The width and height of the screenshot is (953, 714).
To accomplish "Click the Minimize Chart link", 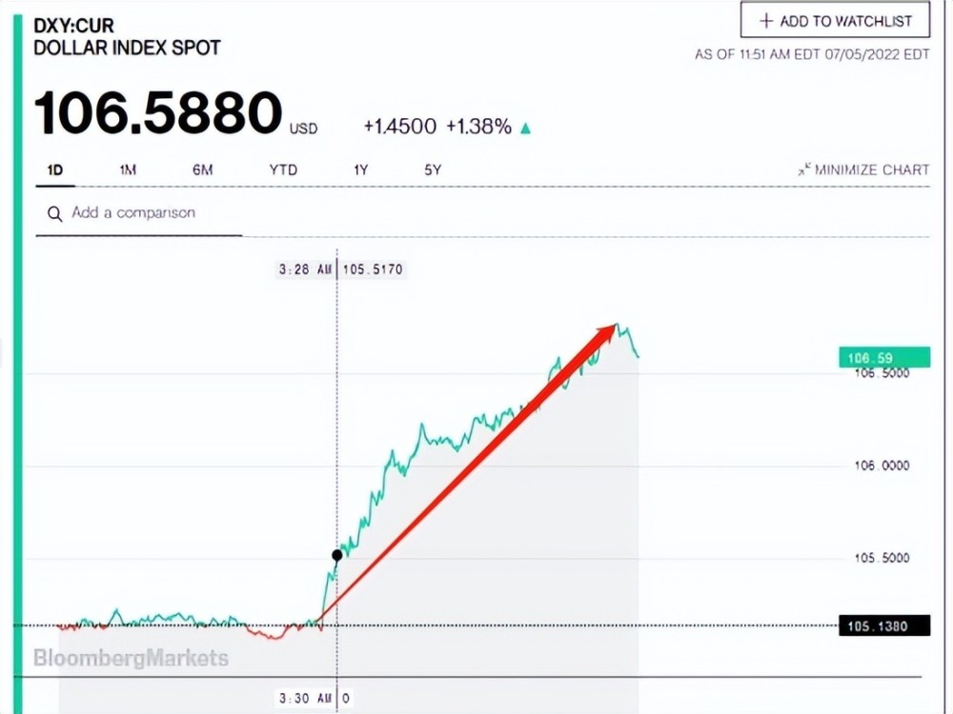I will pos(863,169).
